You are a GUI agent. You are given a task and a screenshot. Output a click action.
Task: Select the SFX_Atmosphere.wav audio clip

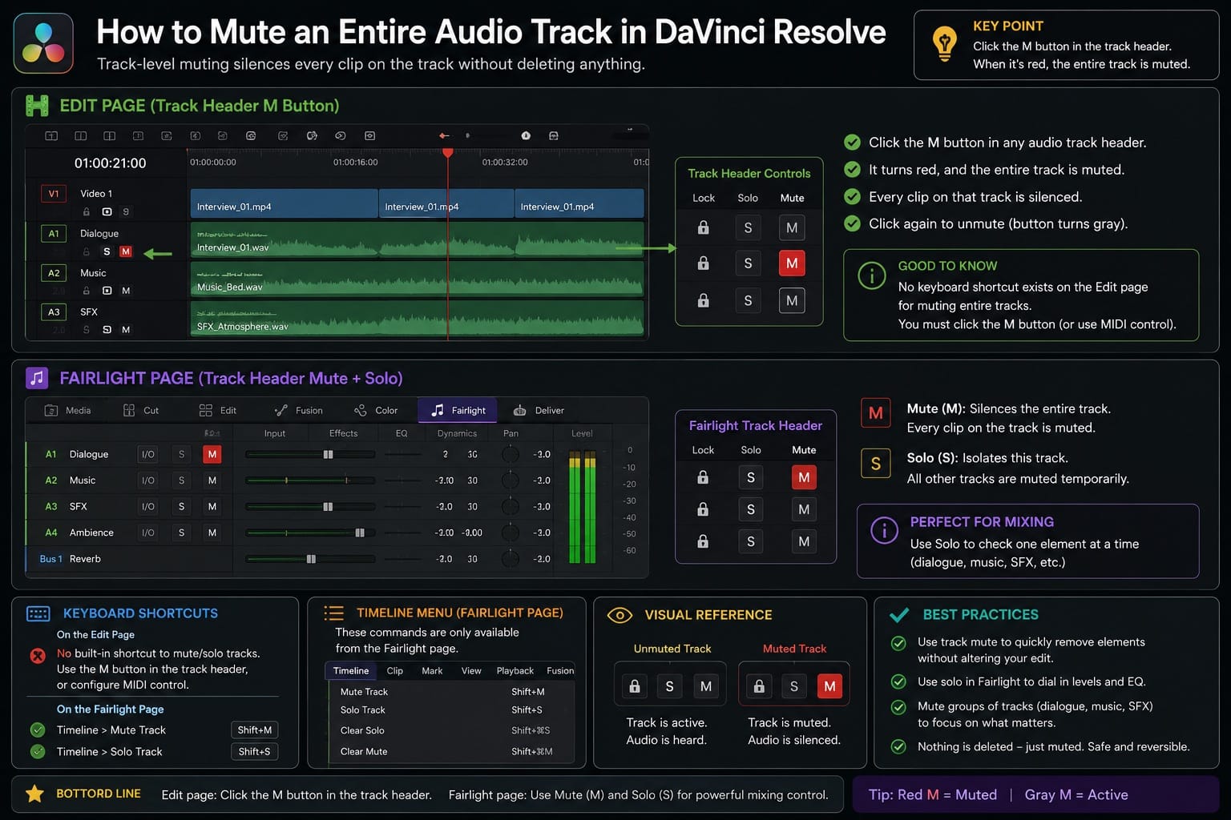click(417, 318)
